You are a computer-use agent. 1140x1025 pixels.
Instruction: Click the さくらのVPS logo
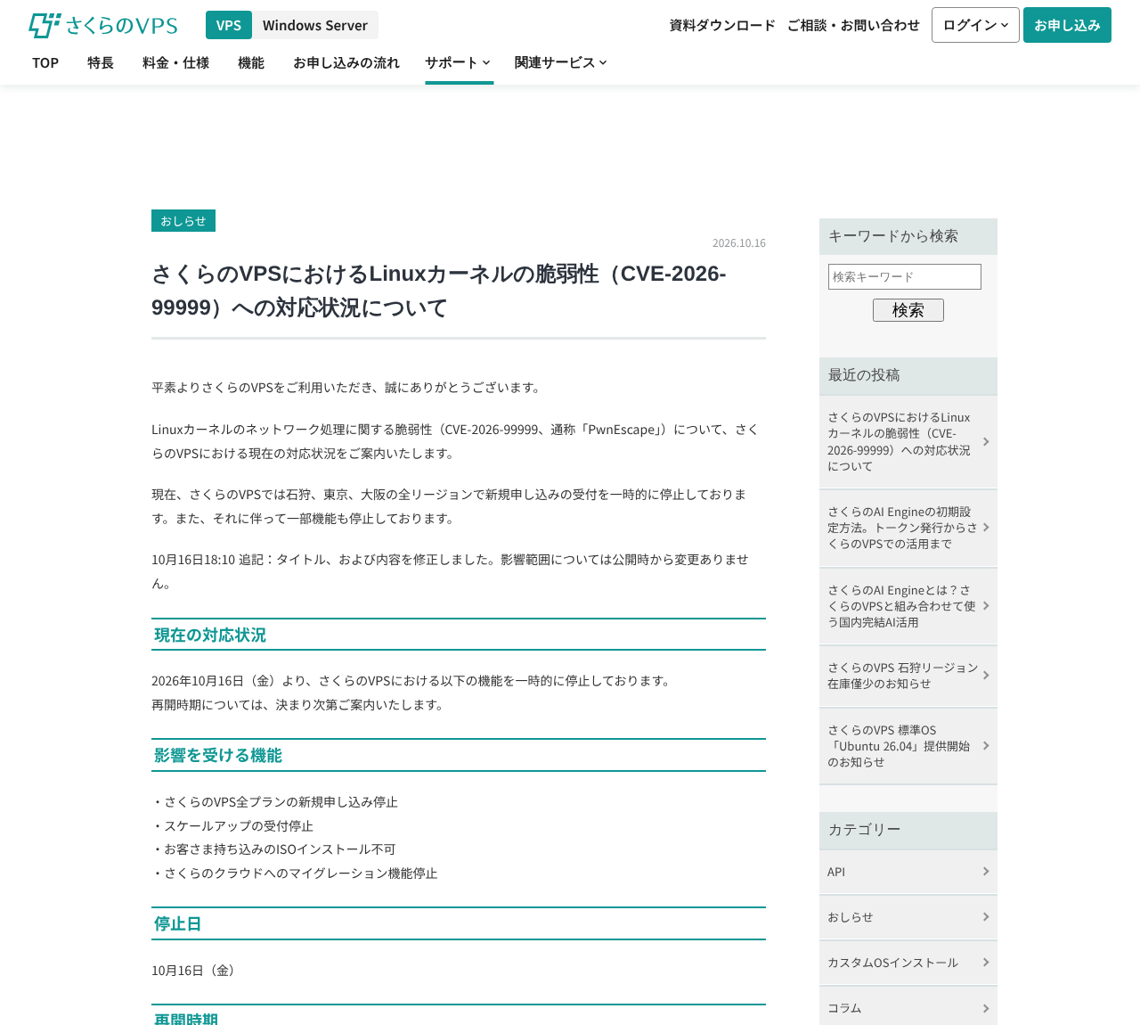[x=103, y=25]
